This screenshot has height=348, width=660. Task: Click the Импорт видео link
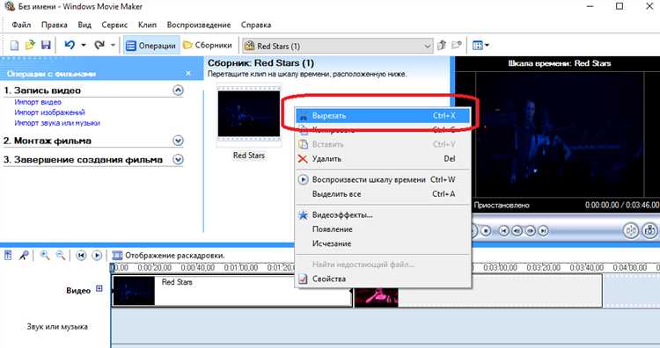[38, 102]
